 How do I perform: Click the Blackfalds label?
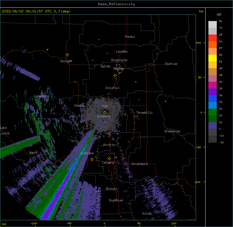(119, 60)
